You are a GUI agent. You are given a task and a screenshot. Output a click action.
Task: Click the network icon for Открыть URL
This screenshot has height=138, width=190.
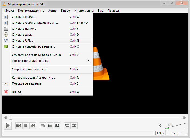[x=6, y=41]
